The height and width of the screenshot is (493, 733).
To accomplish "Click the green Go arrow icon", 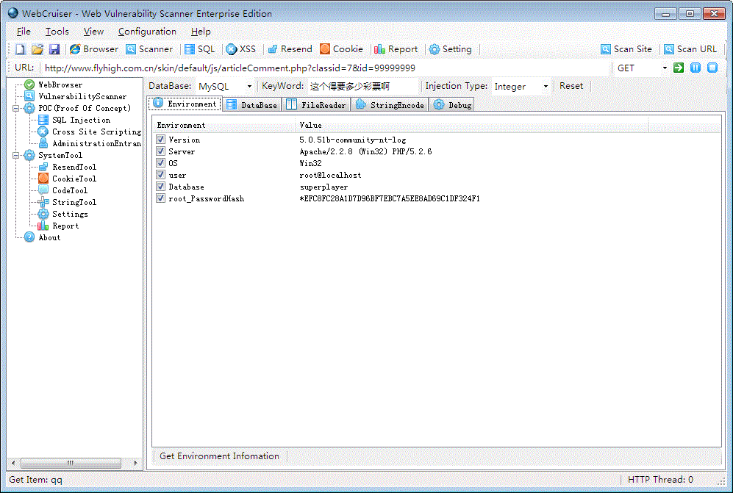I will point(679,68).
